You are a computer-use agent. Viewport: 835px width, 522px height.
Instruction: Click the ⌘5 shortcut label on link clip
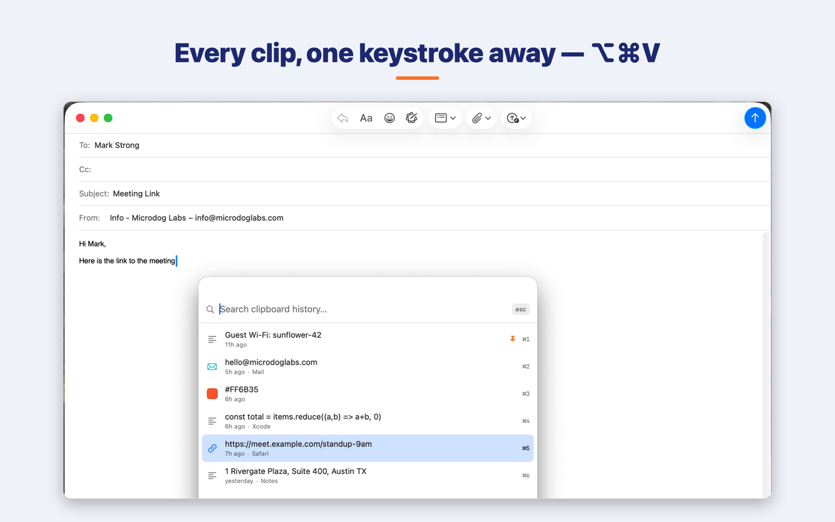point(526,448)
